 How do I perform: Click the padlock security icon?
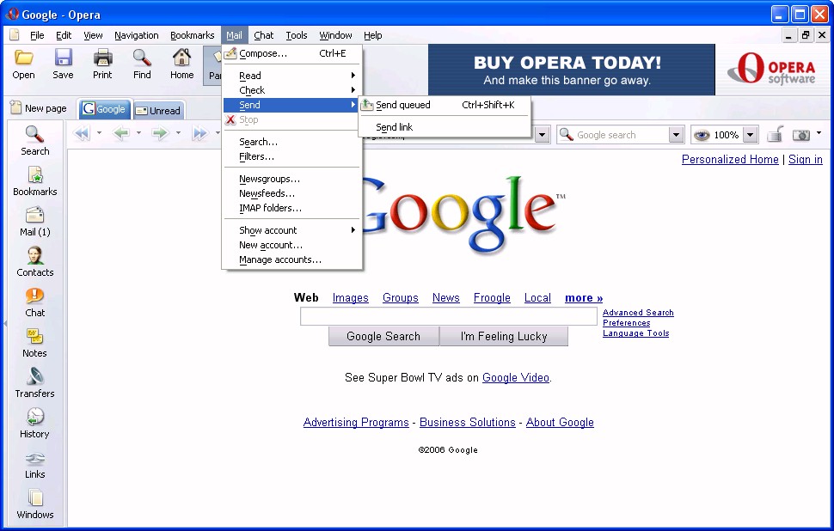775,134
